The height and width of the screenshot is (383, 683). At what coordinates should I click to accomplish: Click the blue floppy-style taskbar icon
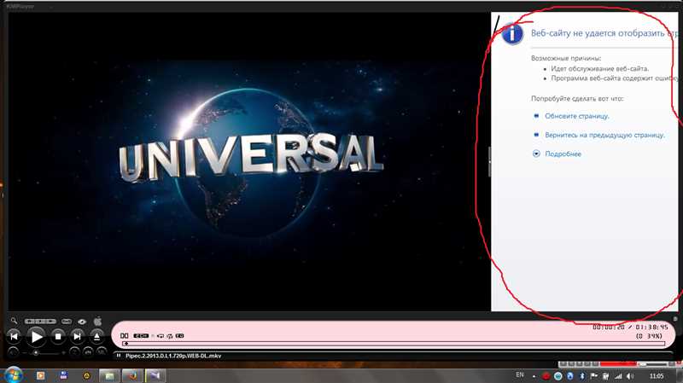[x=63, y=375]
